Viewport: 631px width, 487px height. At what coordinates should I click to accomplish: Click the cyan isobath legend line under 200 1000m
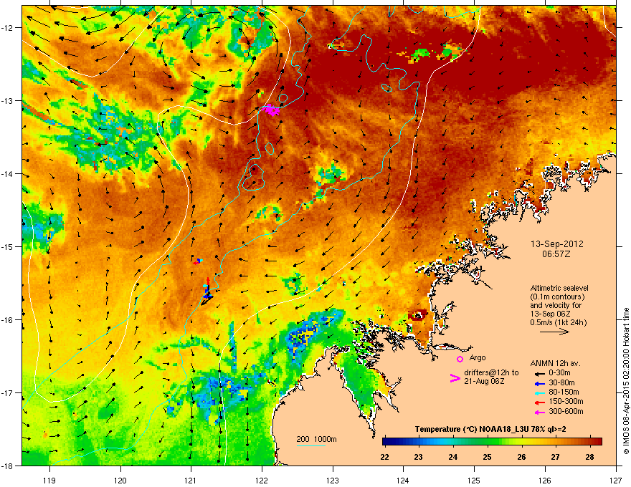pos(311,445)
